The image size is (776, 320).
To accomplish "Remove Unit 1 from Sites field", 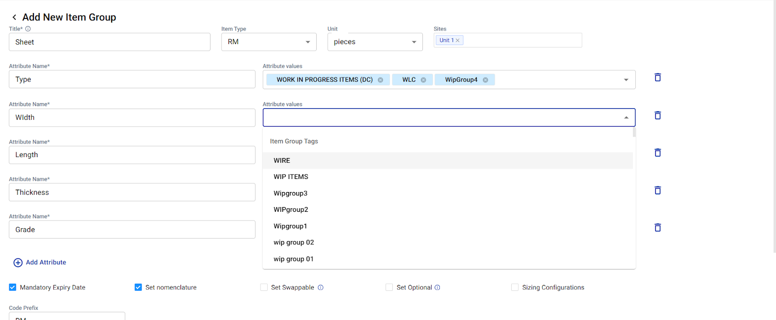I will [x=457, y=40].
